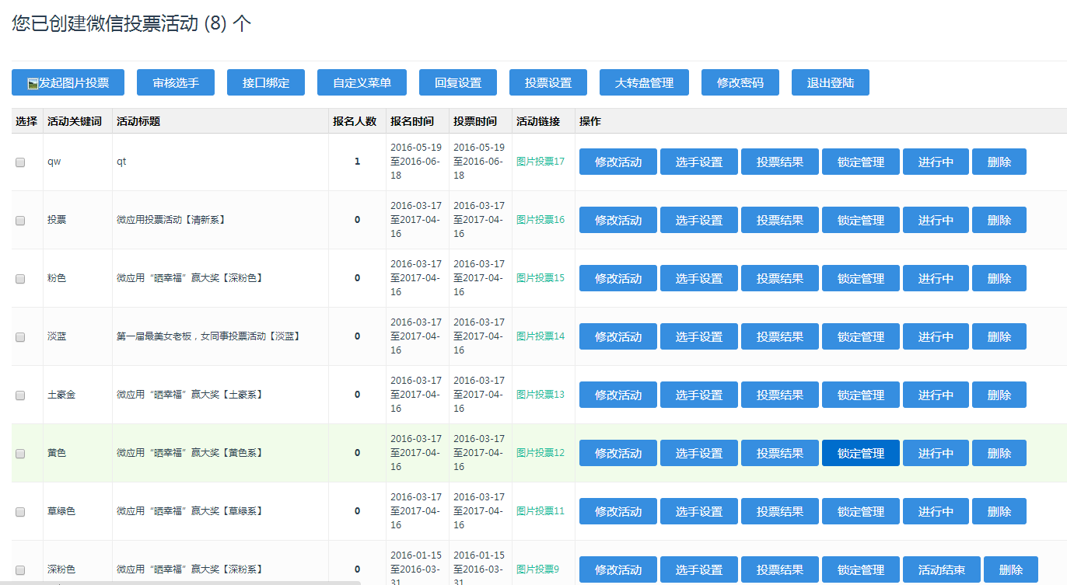The height and width of the screenshot is (585, 1067).
Task: Select the checkbox on the 黄色 row
Action: click(19, 452)
